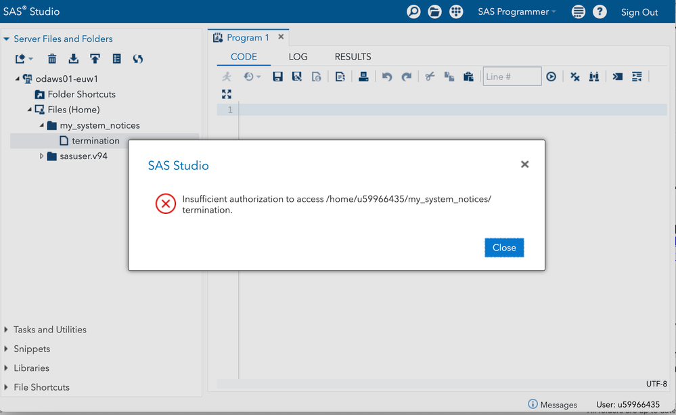Viewport: 676px width, 415px height.
Task: Click the Download file icon
Action: click(74, 59)
